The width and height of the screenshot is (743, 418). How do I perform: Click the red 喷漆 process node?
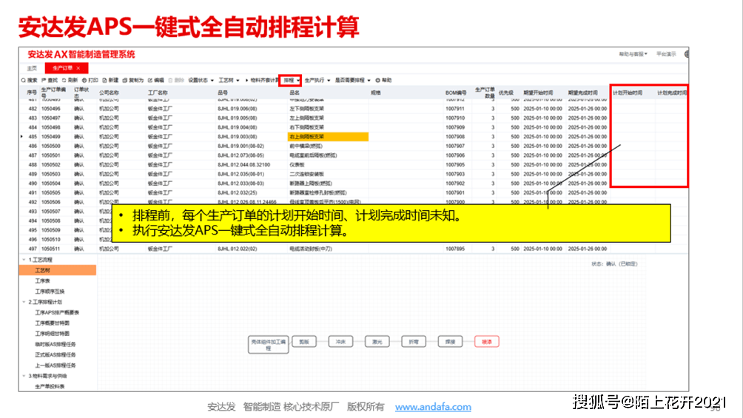coord(487,342)
